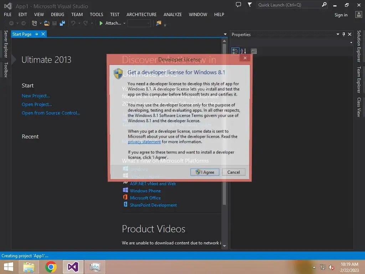The image size is (365, 274).
Task: Close the Start Page tab
Action: coord(43,34)
